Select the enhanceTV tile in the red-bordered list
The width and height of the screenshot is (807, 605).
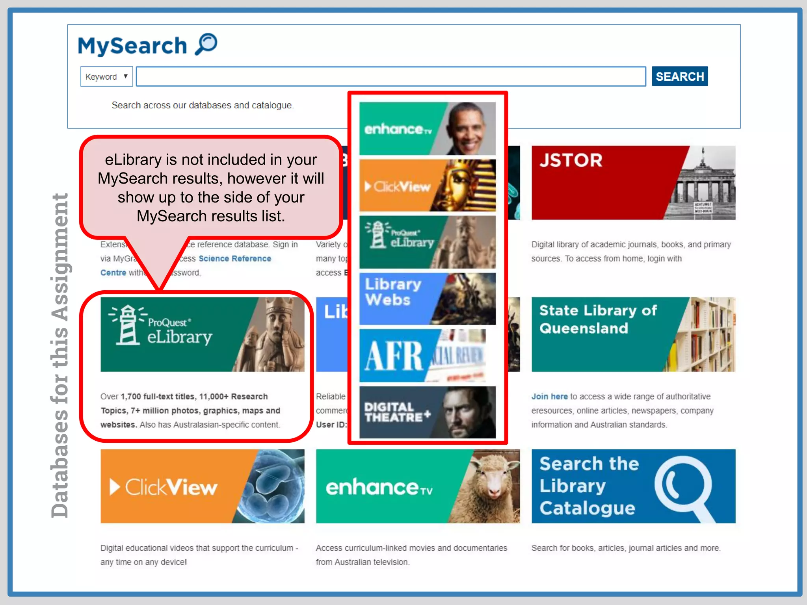coord(428,129)
